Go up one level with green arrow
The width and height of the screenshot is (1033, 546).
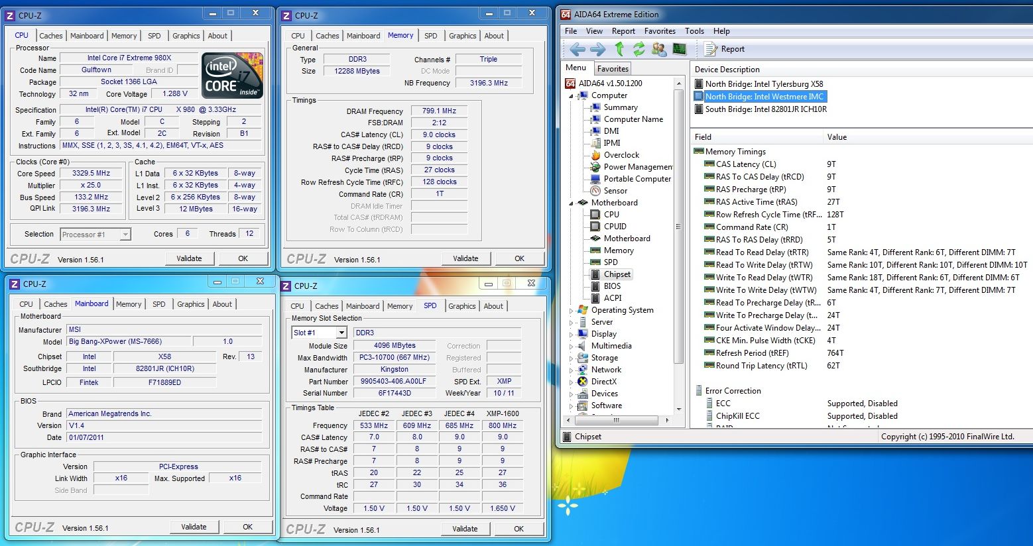619,49
